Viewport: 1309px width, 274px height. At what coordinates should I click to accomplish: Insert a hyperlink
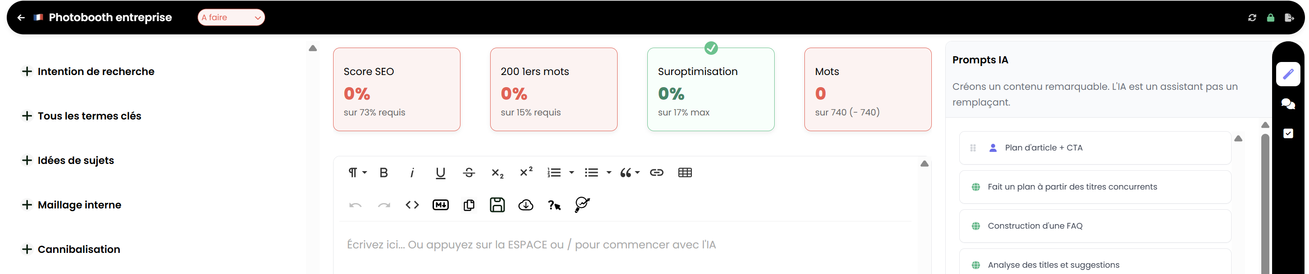[x=657, y=172]
